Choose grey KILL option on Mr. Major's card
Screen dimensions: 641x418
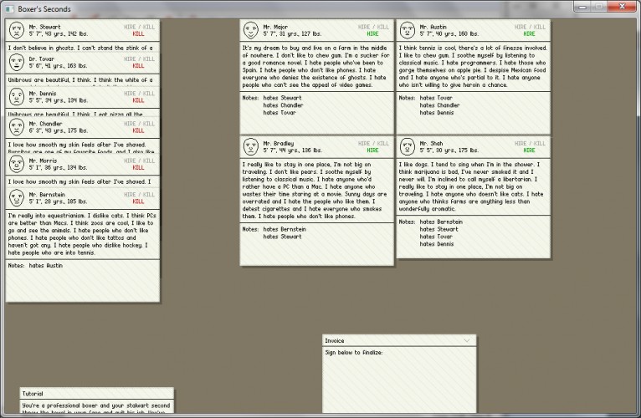(x=383, y=27)
